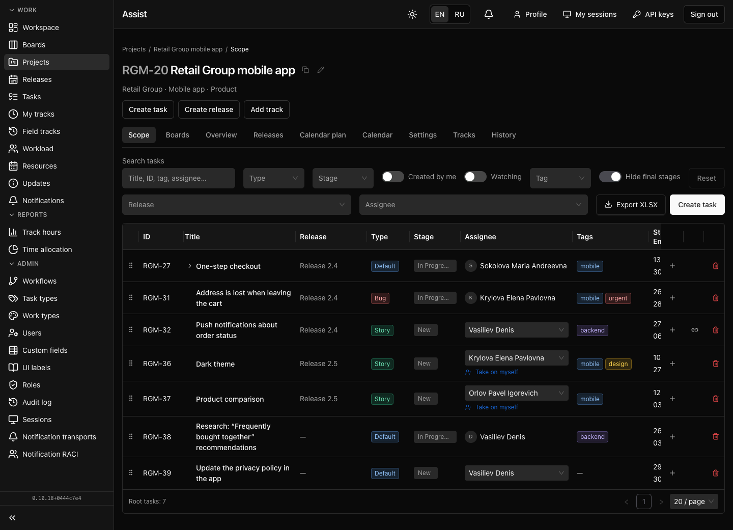733x530 pixels.
Task: Open the Tag filter dropdown
Action: (x=560, y=178)
